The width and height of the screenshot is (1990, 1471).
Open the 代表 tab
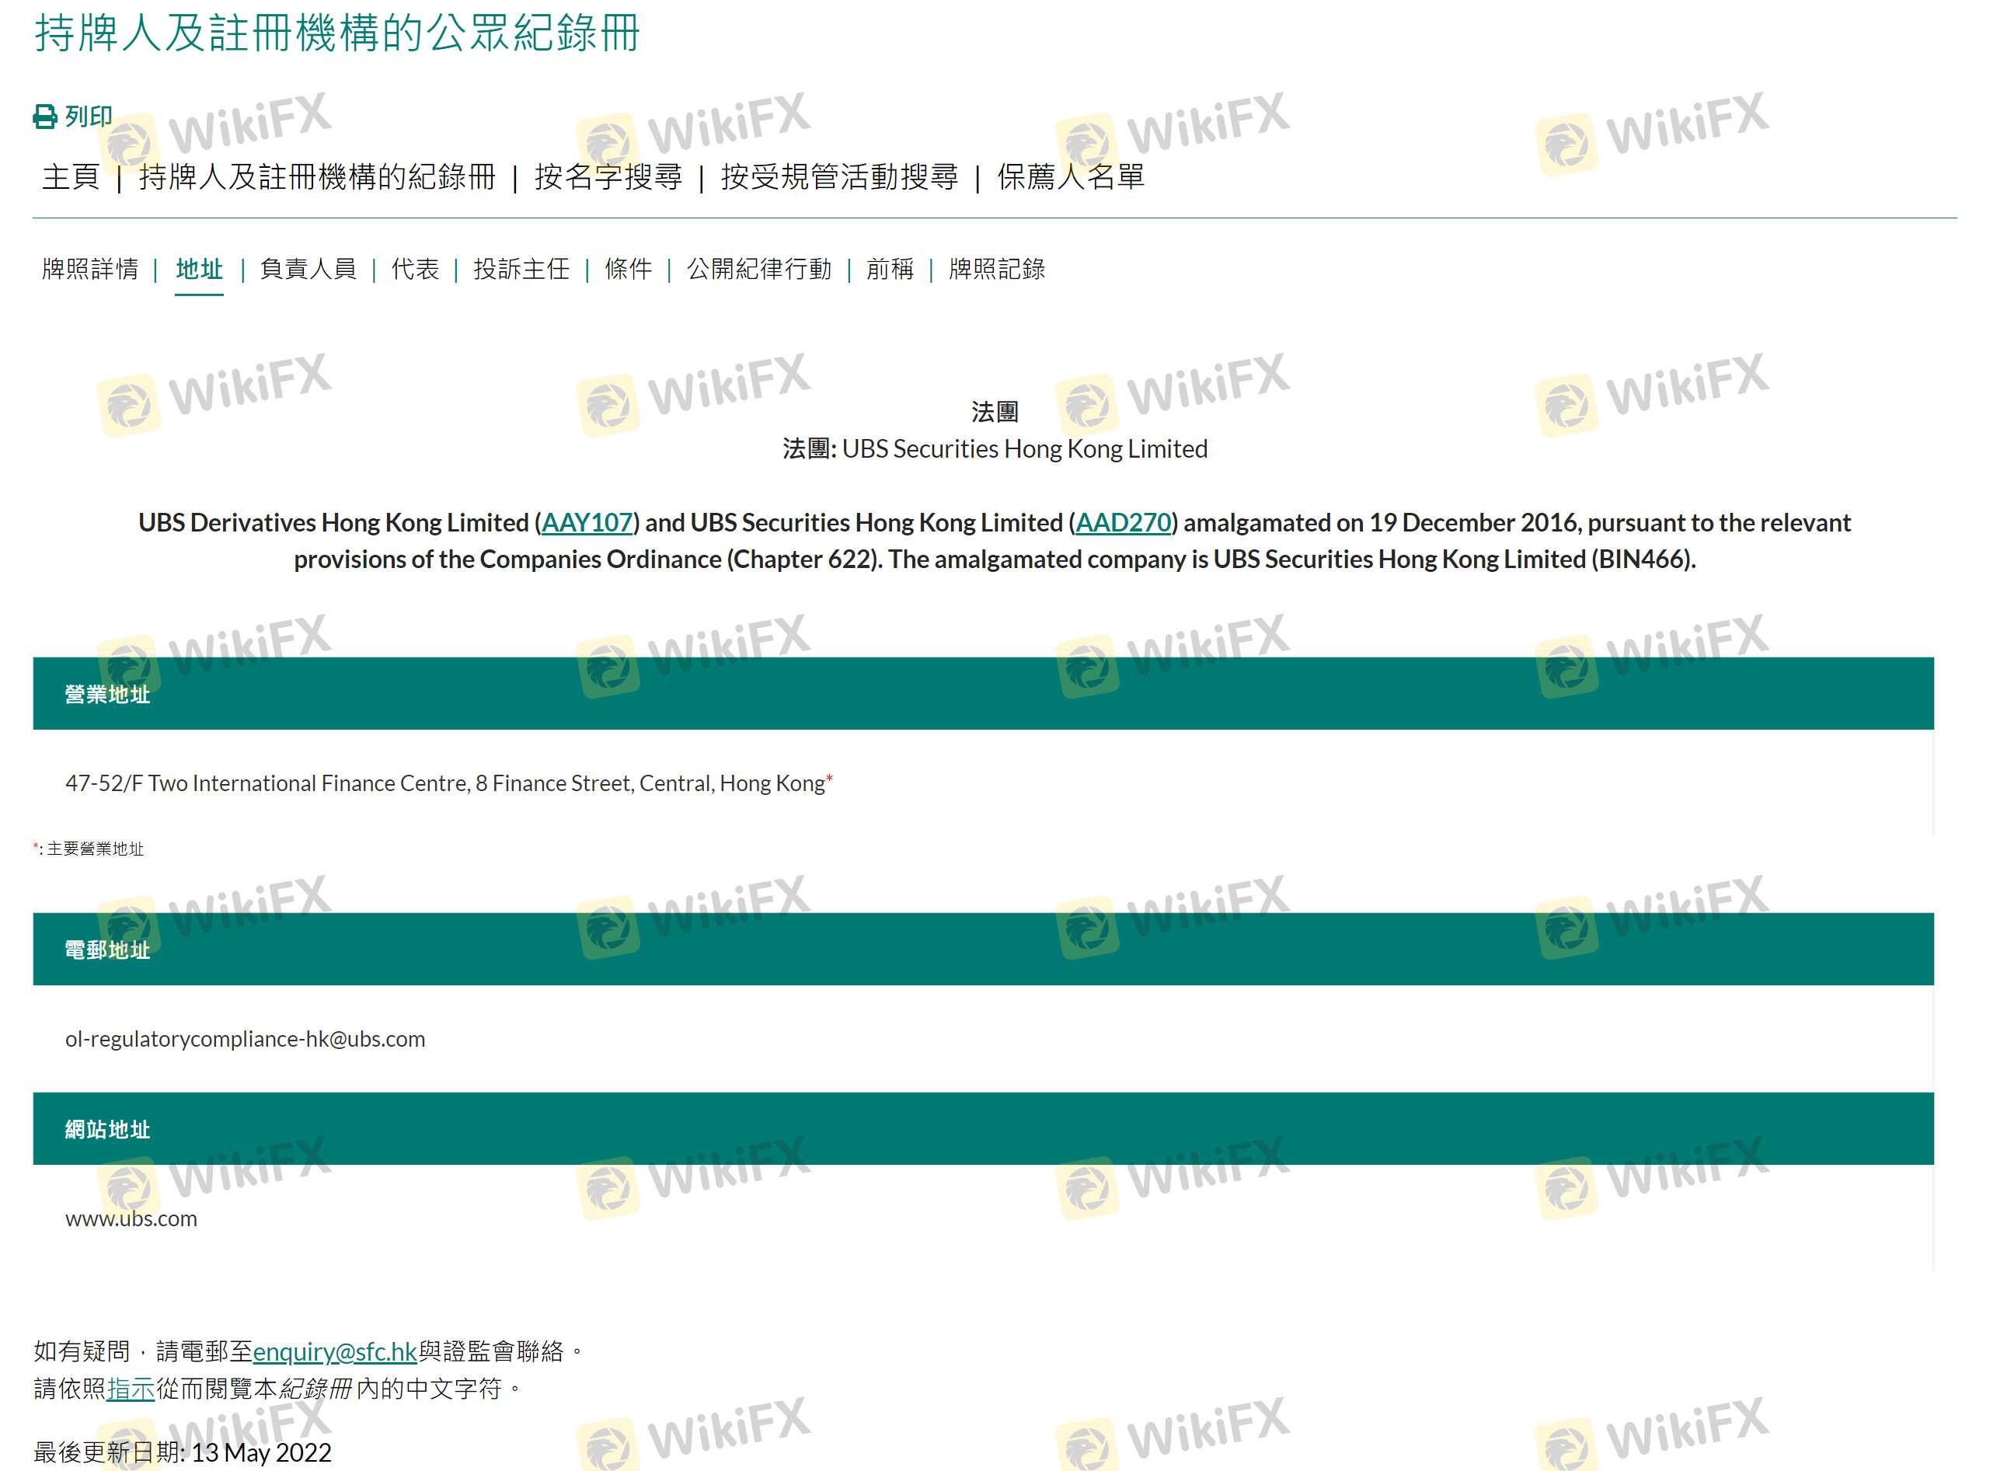(415, 268)
